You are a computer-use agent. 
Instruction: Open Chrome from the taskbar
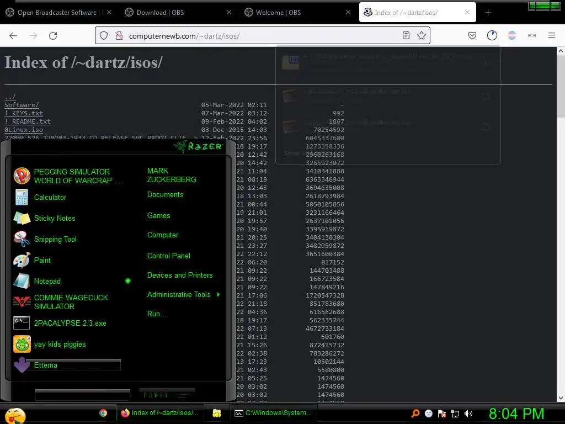(103, 413)
